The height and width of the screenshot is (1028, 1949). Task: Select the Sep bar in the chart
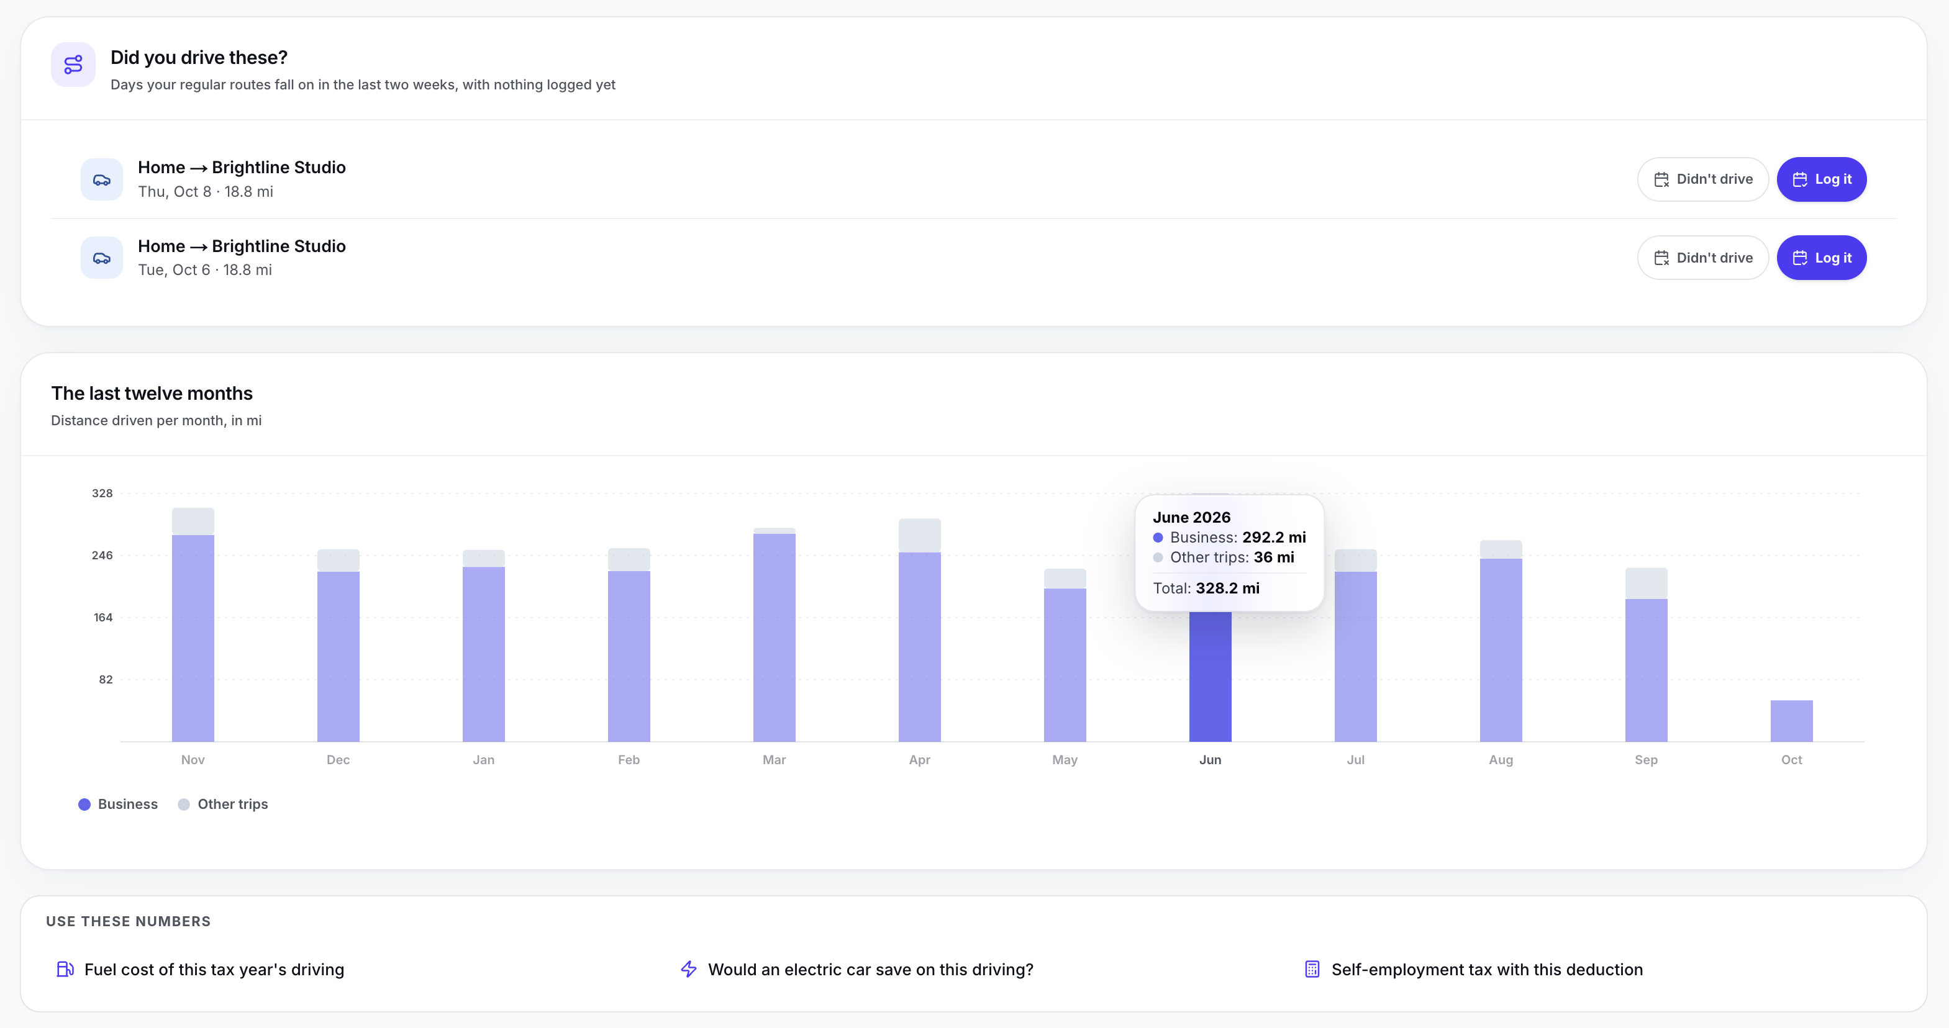[1646, 655]
